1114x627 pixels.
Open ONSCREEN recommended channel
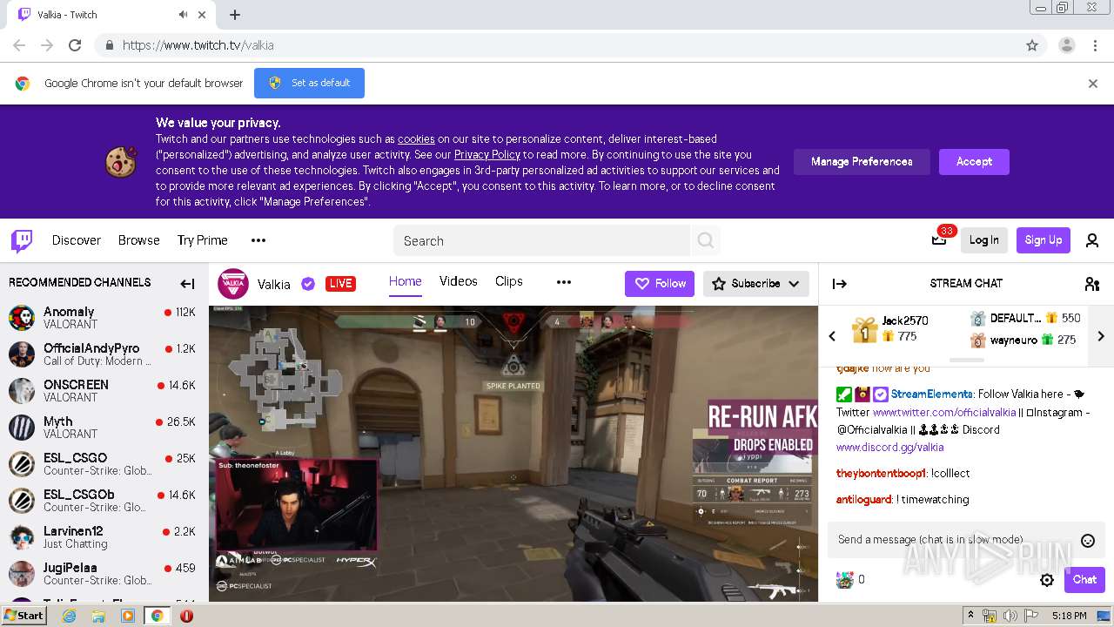pyautogui.click(x=103, y=391)
